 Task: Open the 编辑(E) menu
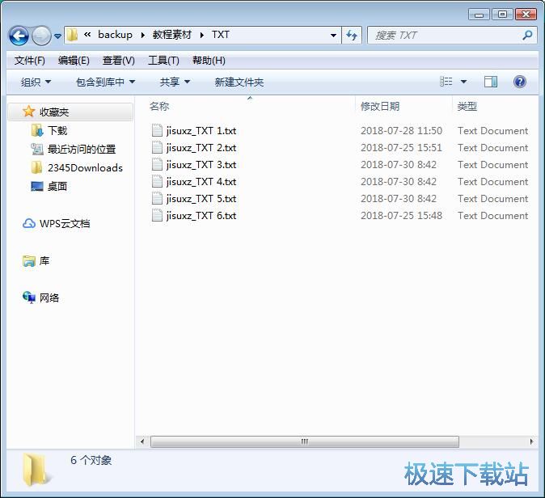tap(74, 61)
